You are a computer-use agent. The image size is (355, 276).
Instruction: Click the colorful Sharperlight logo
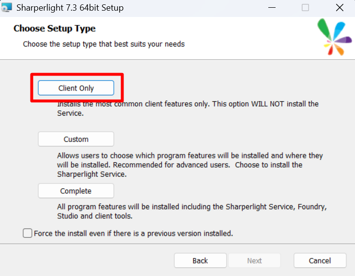[334, 38]
